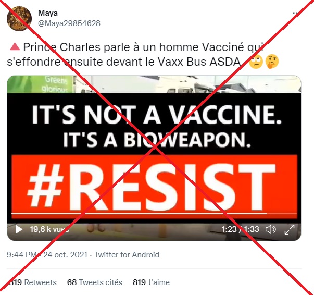This screenshot has height=295, width=314.
Task: Expand the video to fullscreen
Action: click(x=290, y=229)
